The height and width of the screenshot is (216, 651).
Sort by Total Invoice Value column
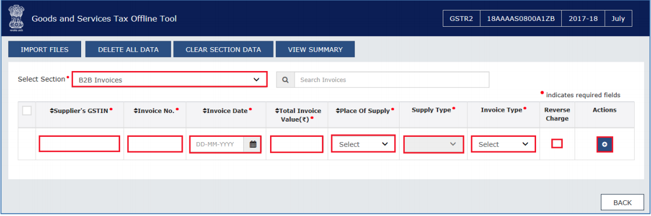(297, 115)
